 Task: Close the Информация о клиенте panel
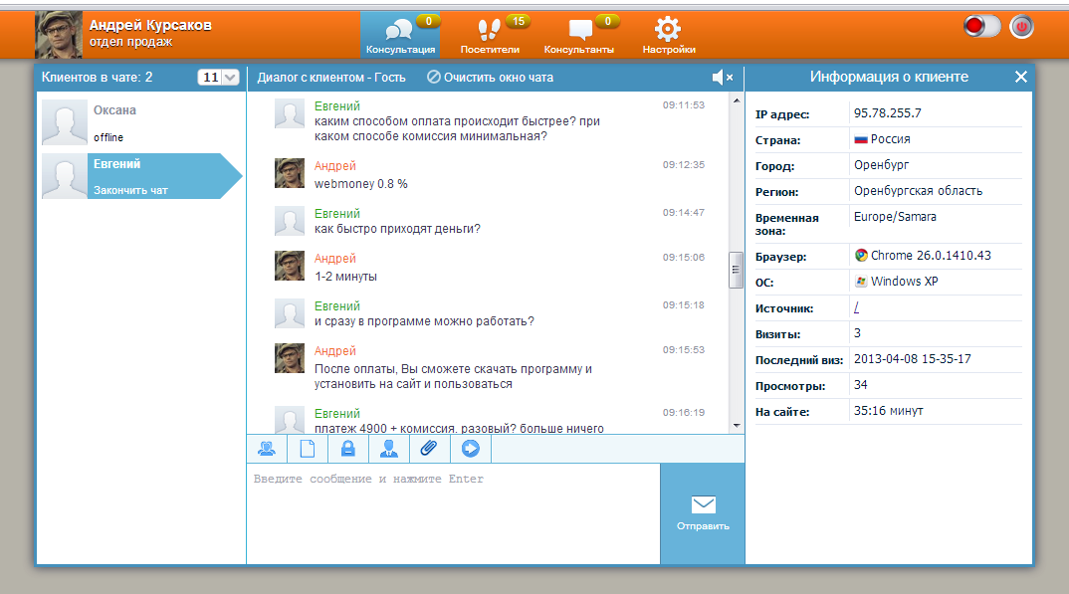pyautogui.click(x=1020, y=75)
